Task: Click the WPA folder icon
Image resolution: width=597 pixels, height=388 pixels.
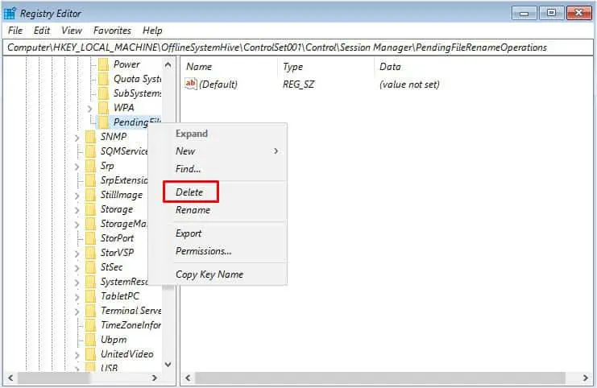Action: click(103, 108)
